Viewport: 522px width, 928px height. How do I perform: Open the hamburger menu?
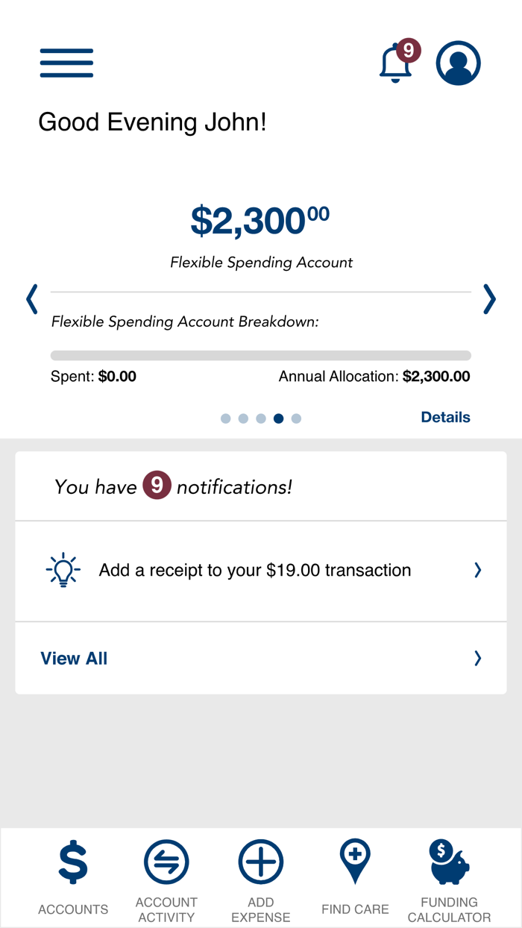click(66, 63)
